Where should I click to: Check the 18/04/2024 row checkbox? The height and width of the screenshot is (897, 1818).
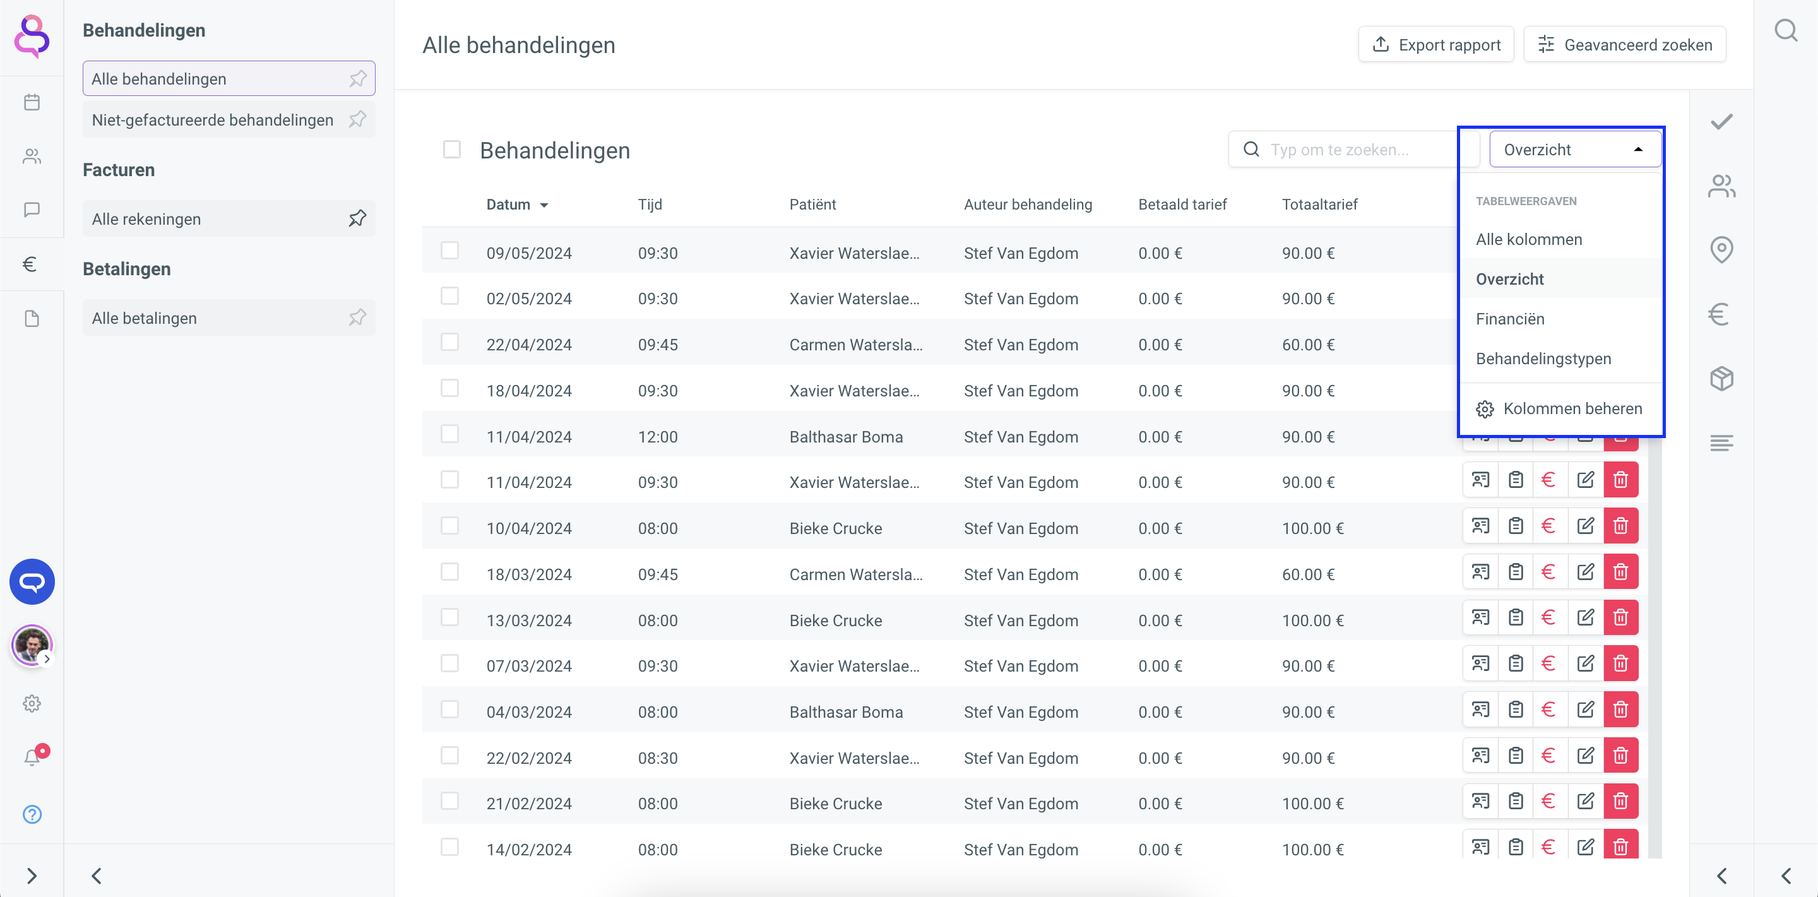coord(449,388)
